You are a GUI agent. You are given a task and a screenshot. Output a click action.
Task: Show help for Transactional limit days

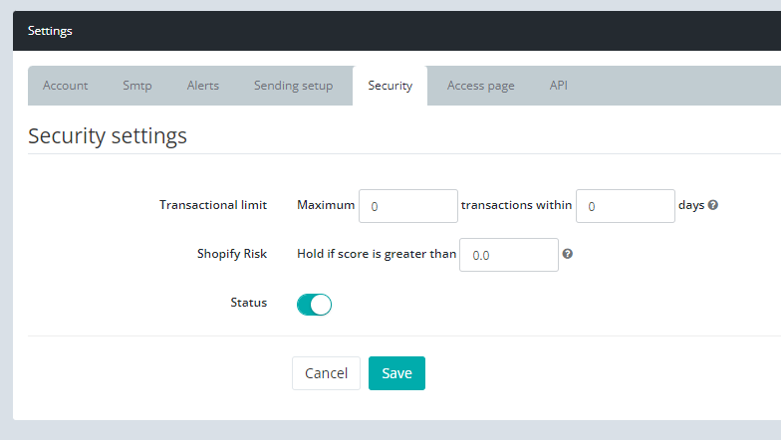pyautogui.click(x=713, y=205)
